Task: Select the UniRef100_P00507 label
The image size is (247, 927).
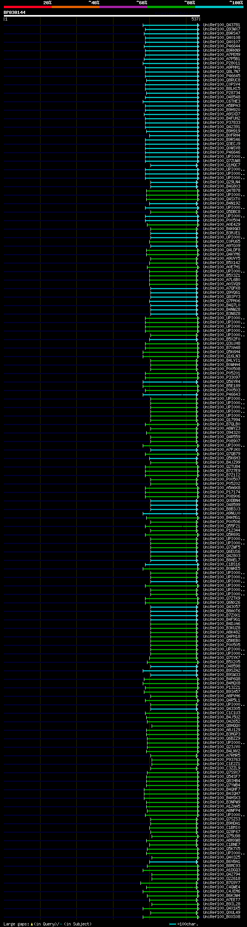Action: click(222, 480)
